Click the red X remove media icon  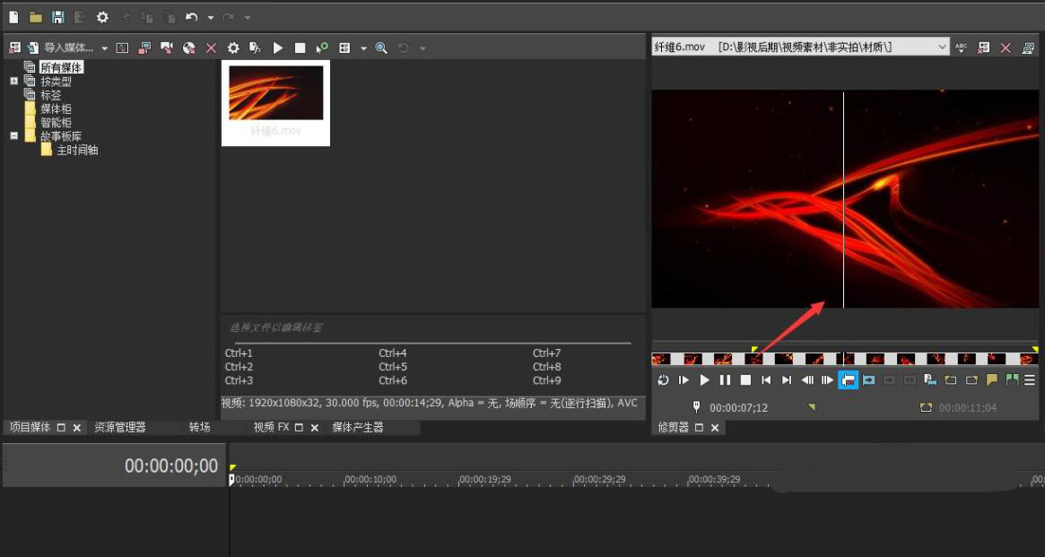point(211,48)
